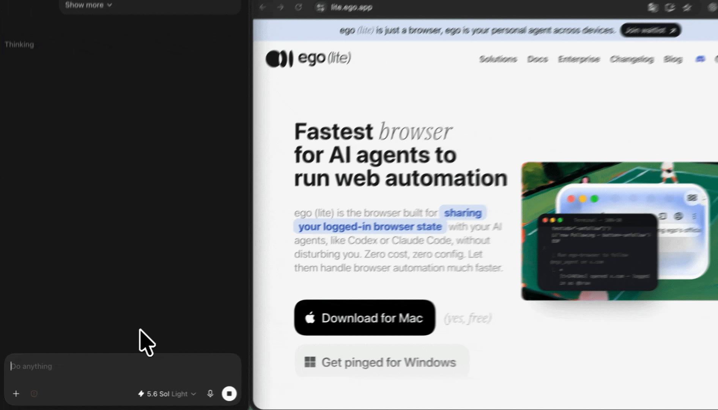
Task: Open the Changelog nav item
Action: pyautogui.click(x=631, y=59)
